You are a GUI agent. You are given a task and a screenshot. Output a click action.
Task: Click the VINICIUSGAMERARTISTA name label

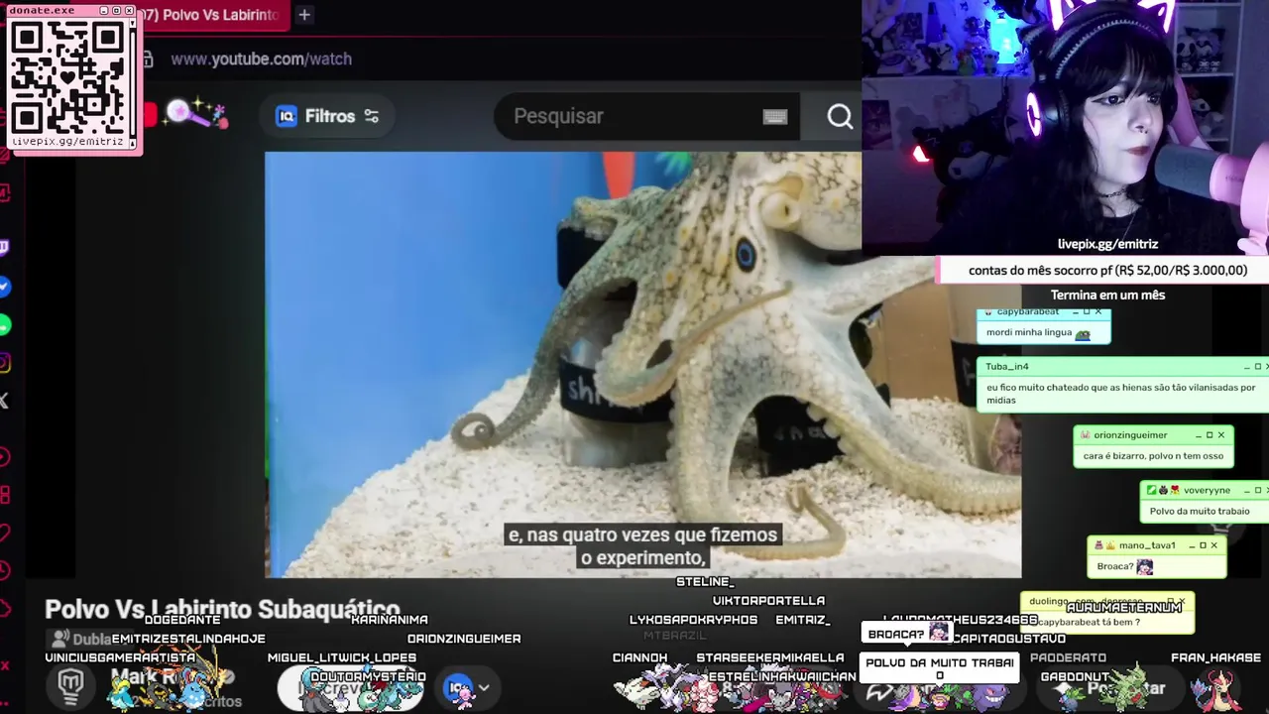(x=120, y=657)
